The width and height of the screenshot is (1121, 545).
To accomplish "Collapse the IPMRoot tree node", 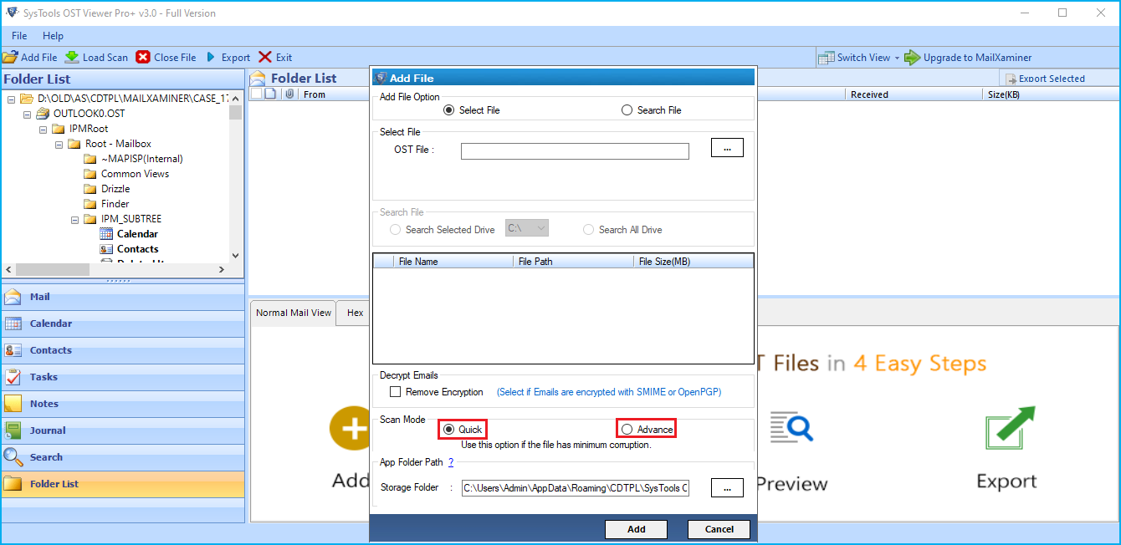I will tap(43, 129).
